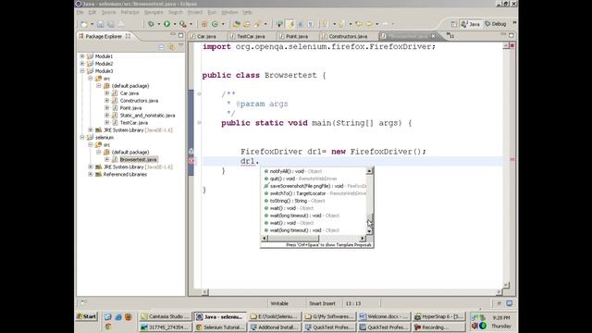Click the Open Perspective icon
The width and height of the screenshot is (592, 333).
coord(454,24)
